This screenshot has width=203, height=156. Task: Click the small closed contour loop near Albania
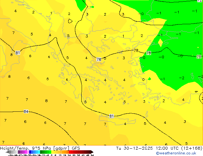pos(70,21)
